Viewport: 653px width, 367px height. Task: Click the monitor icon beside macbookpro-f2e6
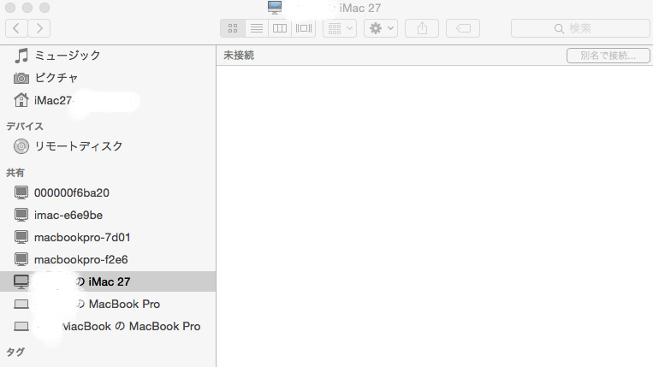point(21,259)
